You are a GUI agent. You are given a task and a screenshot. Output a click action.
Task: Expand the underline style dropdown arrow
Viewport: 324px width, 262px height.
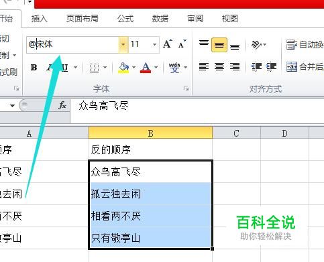[76, 67]
